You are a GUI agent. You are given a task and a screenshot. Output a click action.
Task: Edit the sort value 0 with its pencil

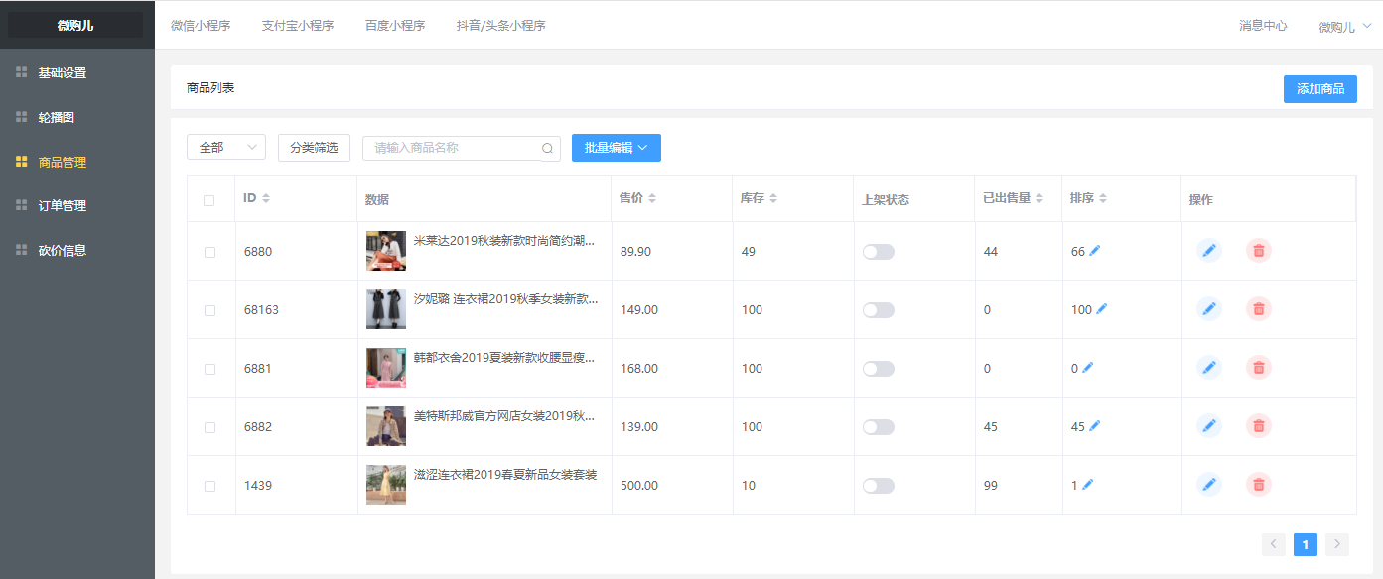coord(1088,368)
